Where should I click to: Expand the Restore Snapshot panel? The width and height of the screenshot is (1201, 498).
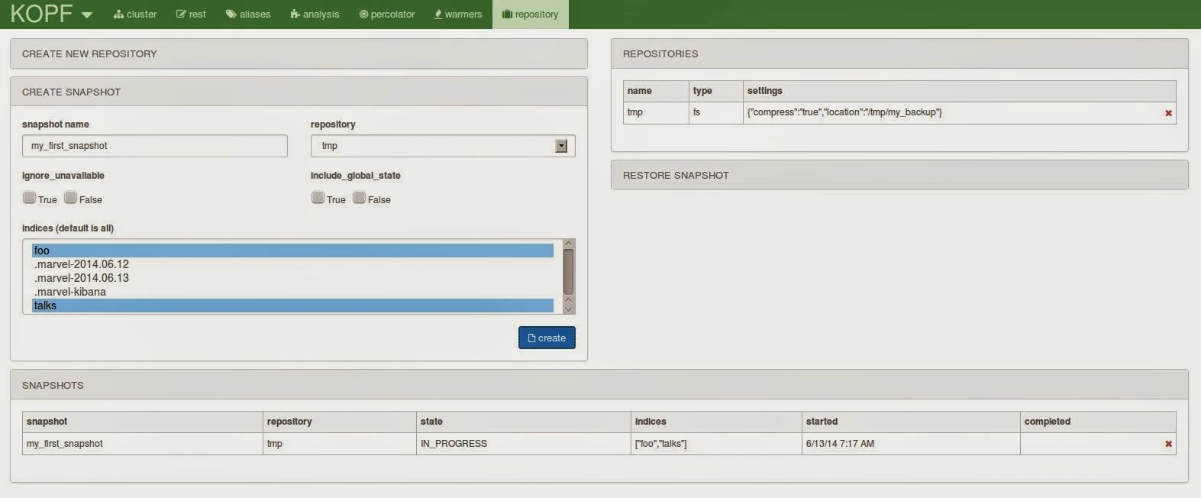(899, 175)
